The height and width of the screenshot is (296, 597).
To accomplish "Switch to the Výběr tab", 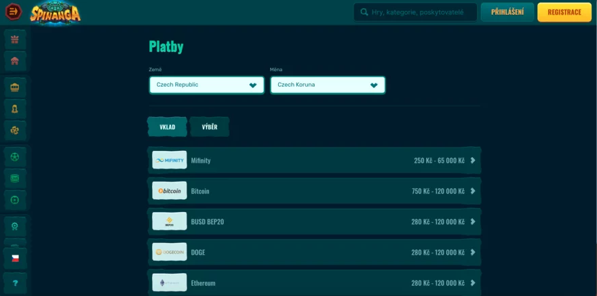I will pos(210,127).
